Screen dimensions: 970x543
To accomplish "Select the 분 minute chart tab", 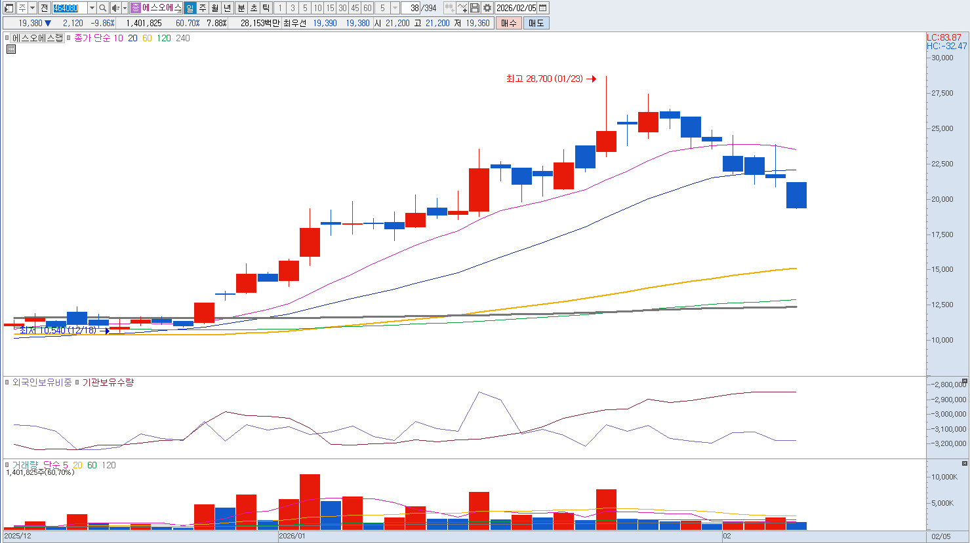I will click(241, 8).
